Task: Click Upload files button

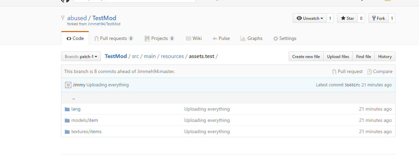Action: click(x=338, y=56)
